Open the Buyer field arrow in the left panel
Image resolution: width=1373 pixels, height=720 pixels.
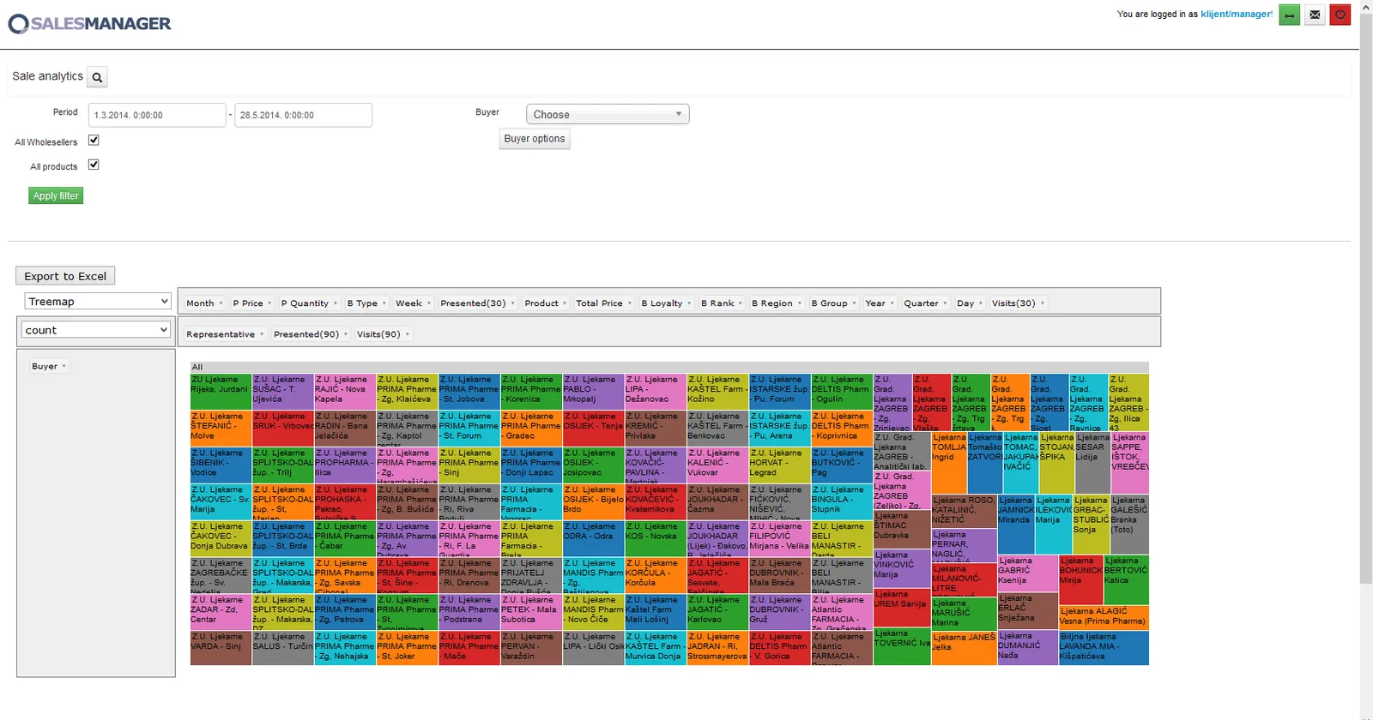(x=64, y=367)
